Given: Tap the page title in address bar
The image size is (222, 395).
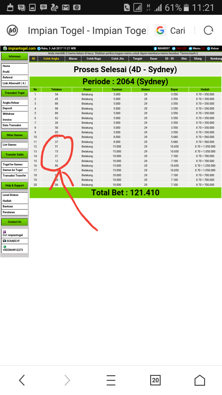Looking at the screenshot, I should point(87,31).
